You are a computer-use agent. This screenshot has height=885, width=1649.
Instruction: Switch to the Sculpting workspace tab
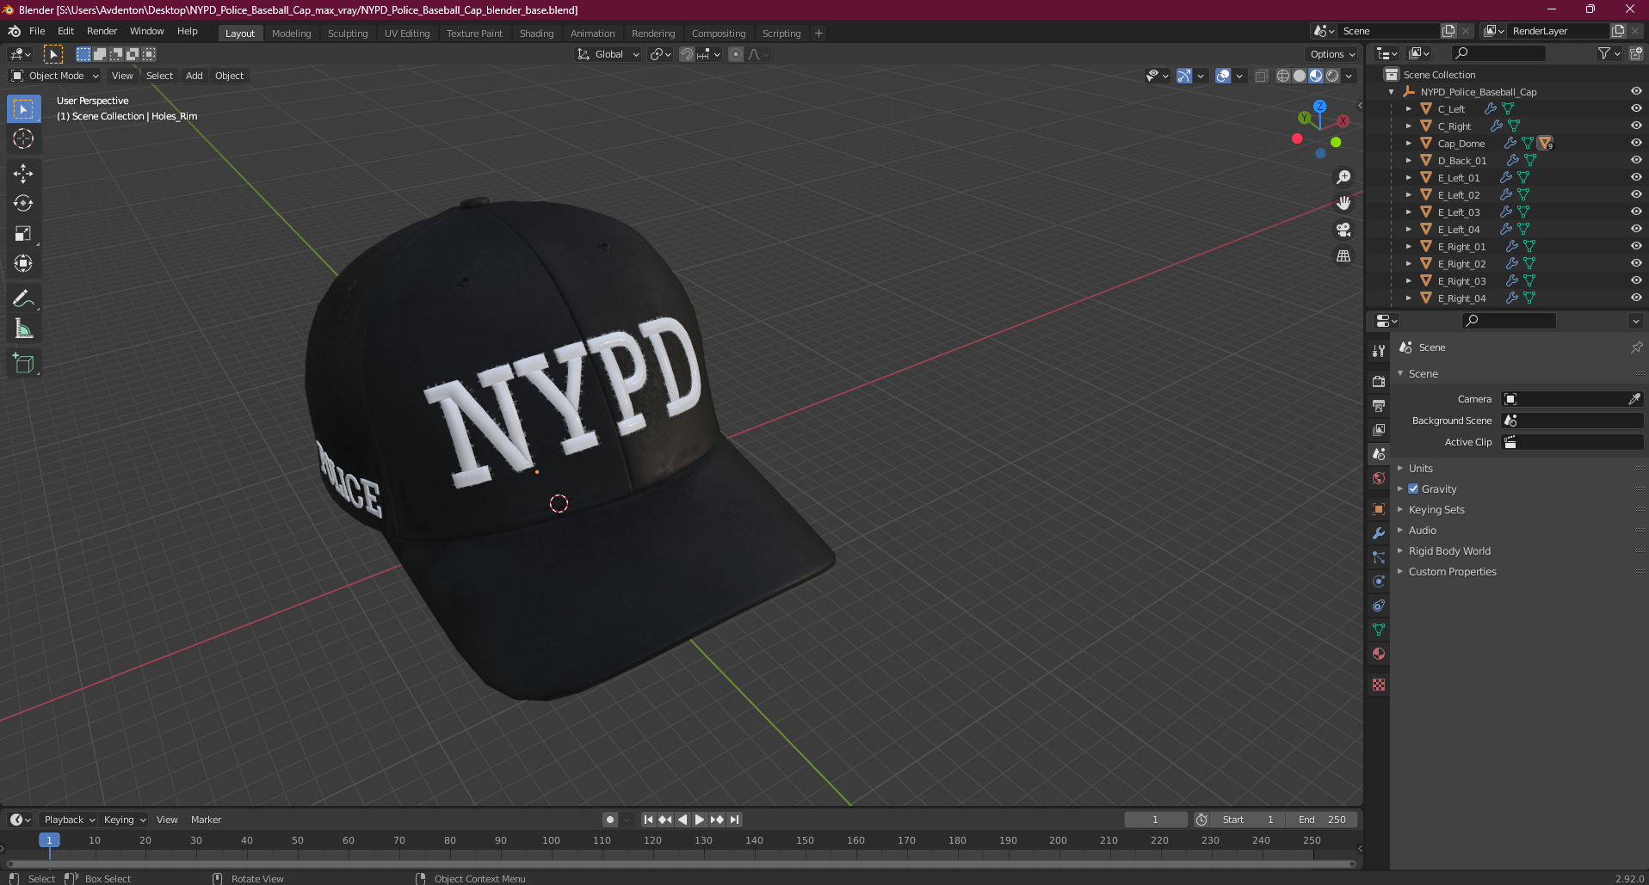coord(348,34)
